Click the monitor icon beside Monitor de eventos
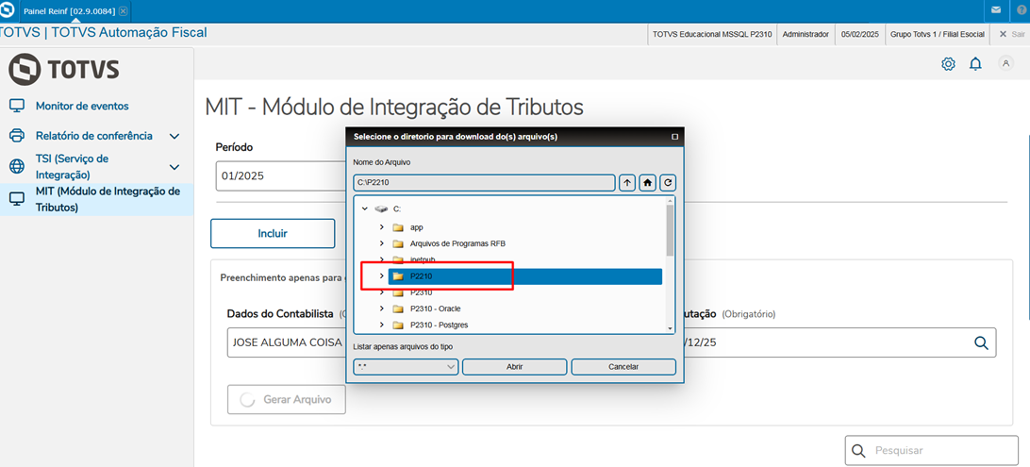Viewport: 1030px width, 467px height. click(x=17, y=106)
